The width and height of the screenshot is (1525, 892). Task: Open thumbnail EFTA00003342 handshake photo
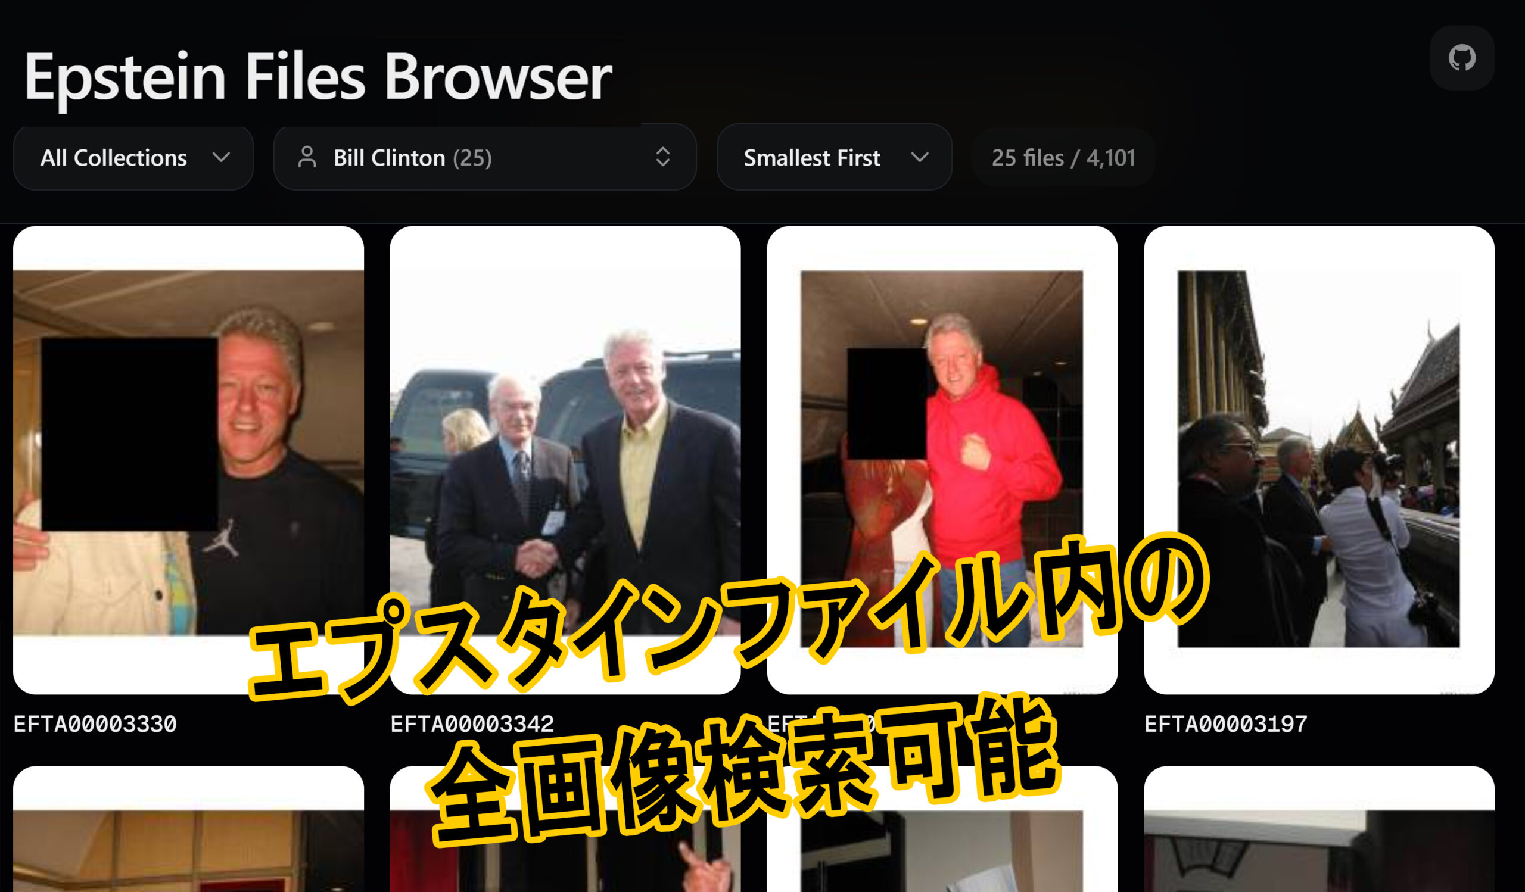point(565,423)
